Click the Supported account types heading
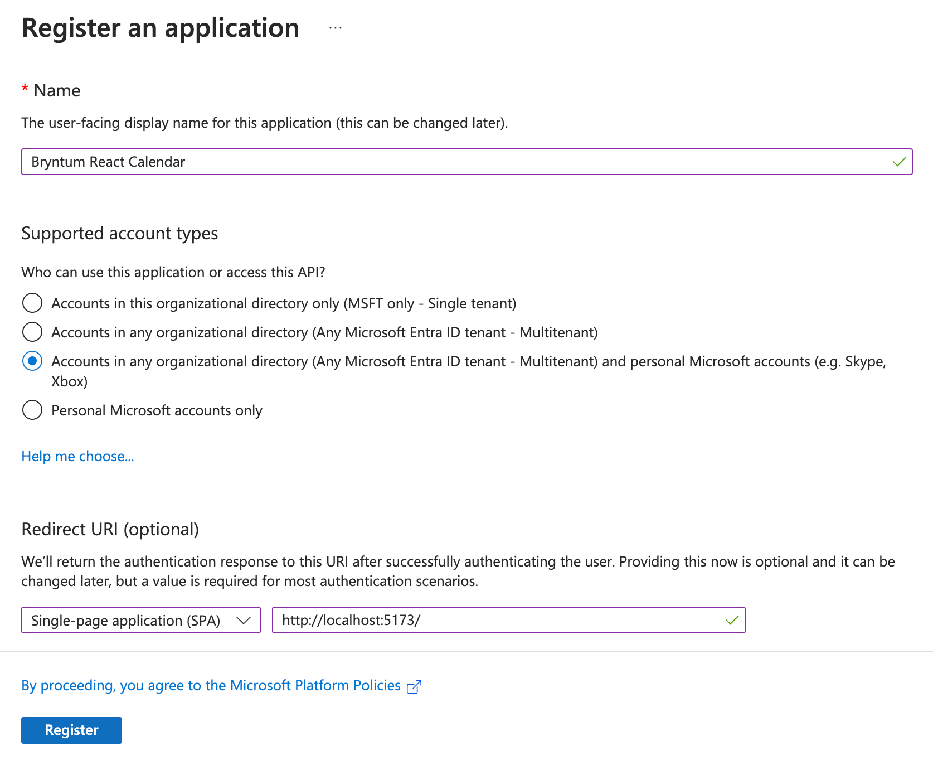Image resolution: width=933 pixels, height=765 pixels. [x=120, y=233]
